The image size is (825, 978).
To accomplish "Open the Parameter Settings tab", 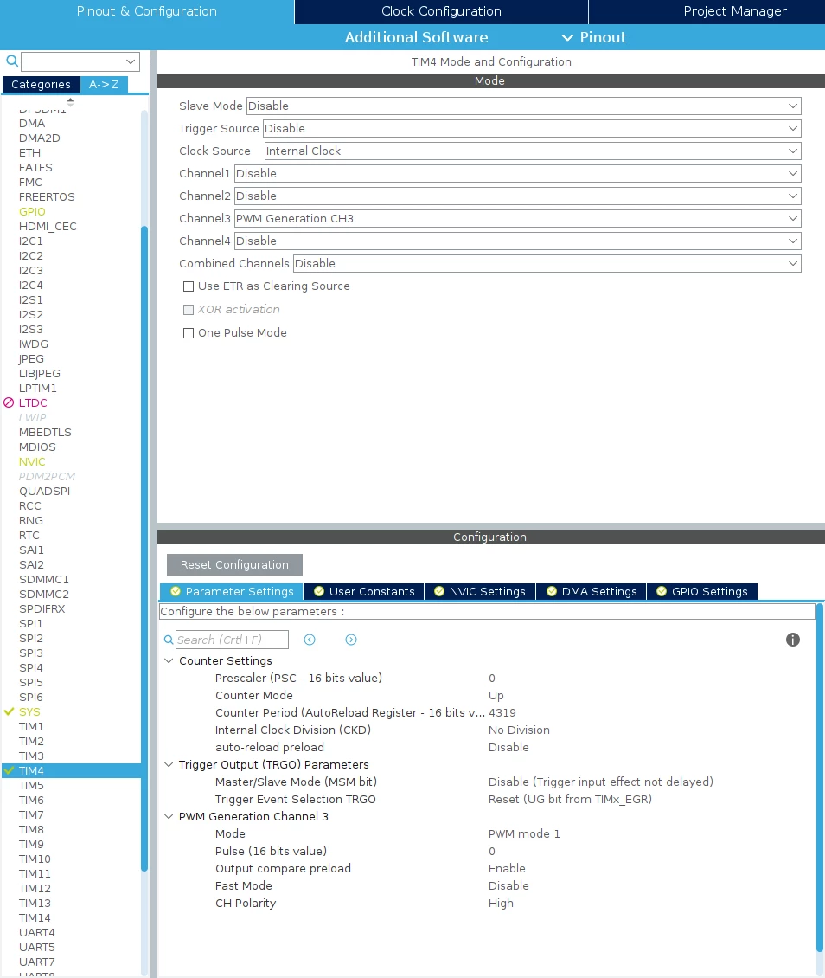I will coord(232,591).
